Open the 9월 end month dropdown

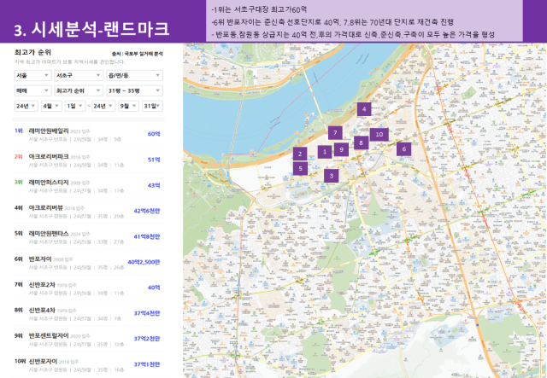(128, 106)
